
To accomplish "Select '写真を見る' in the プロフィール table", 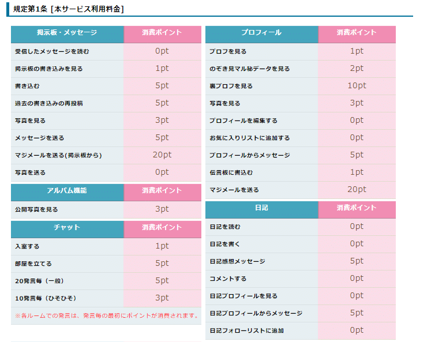I will (225, 103).
